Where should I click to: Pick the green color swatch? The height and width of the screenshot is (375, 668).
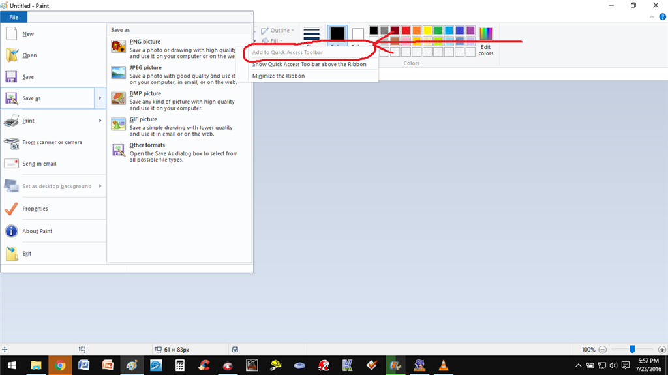[x=438, y=30]
